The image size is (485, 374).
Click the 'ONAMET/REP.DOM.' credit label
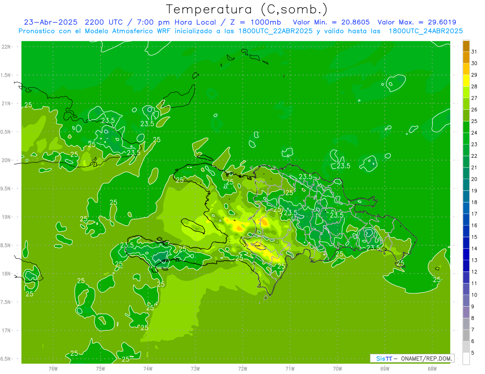click(426, 358)
